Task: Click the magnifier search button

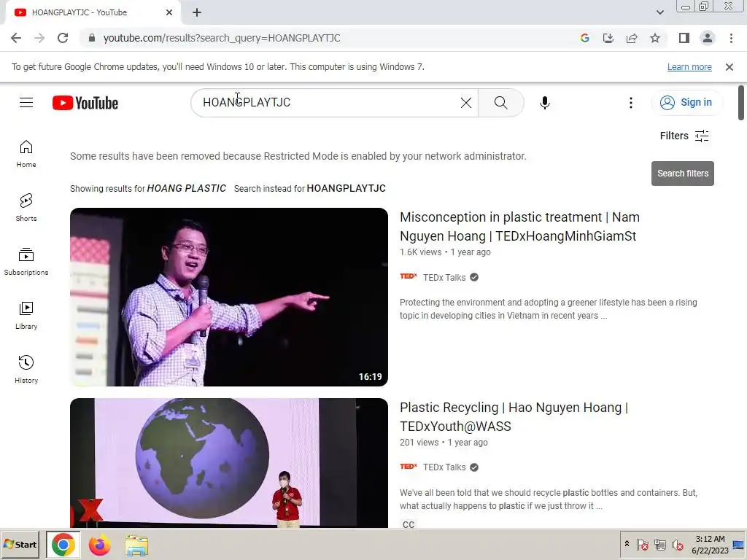Action: [x=500, y=102]
